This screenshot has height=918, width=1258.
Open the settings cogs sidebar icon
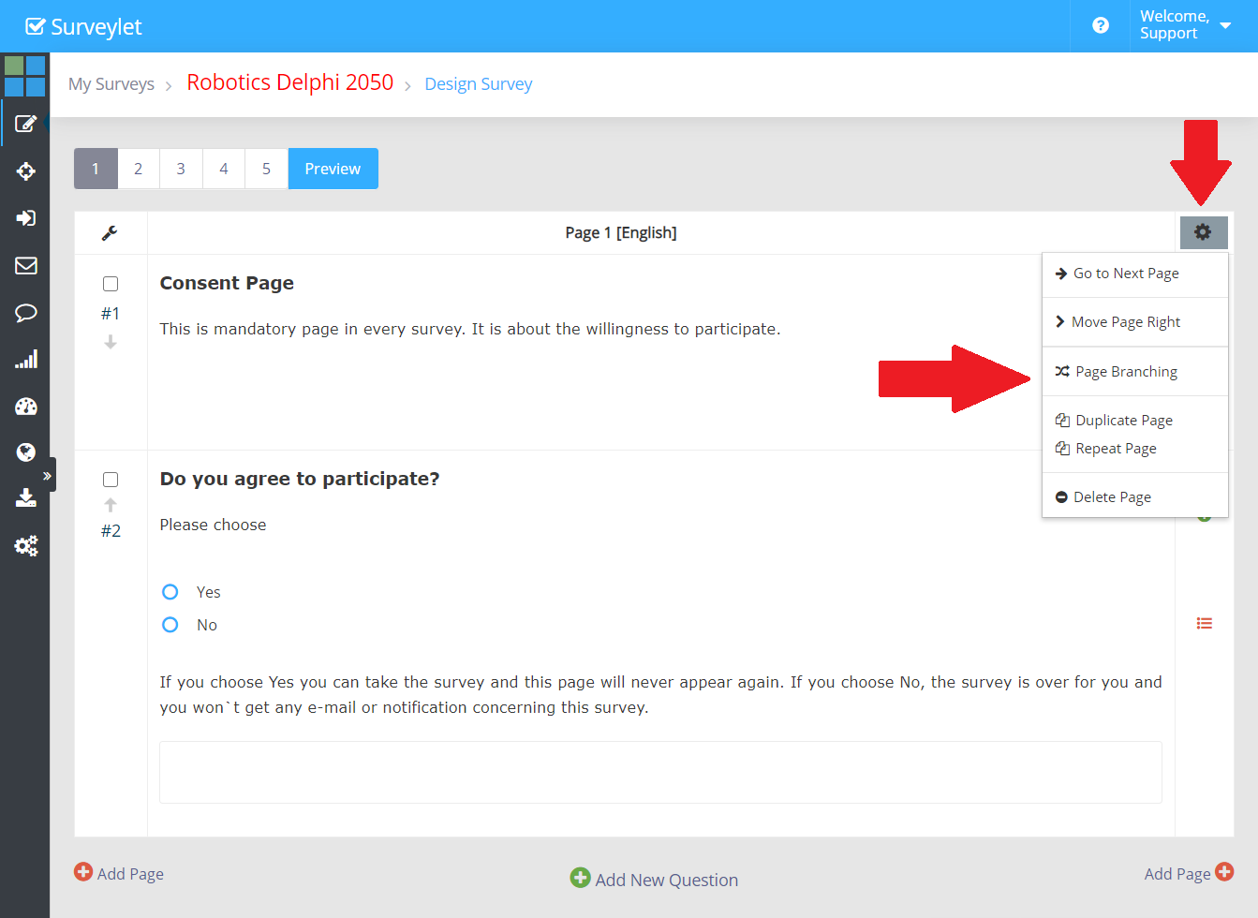(26, 545)
